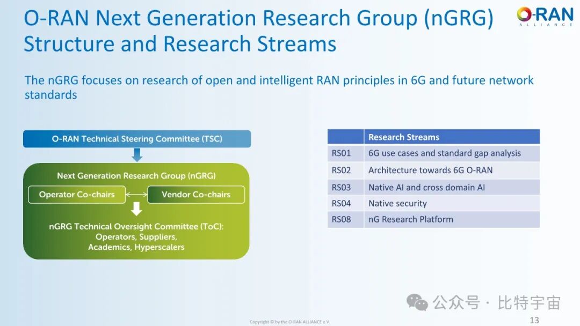Click the copyright notice 'by the O-RAN ALLIANCE e.V.'
Screen dimensions: 580x326
pyautogui.click(x=302, y=322)
